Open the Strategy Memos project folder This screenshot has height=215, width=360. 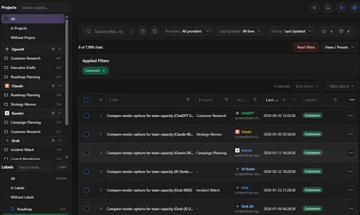tap(33, 105)
